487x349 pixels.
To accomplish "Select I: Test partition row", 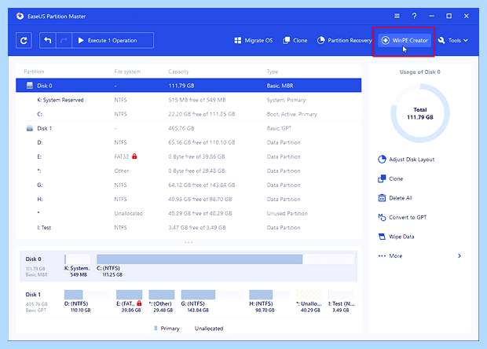I will coord(189,227).
